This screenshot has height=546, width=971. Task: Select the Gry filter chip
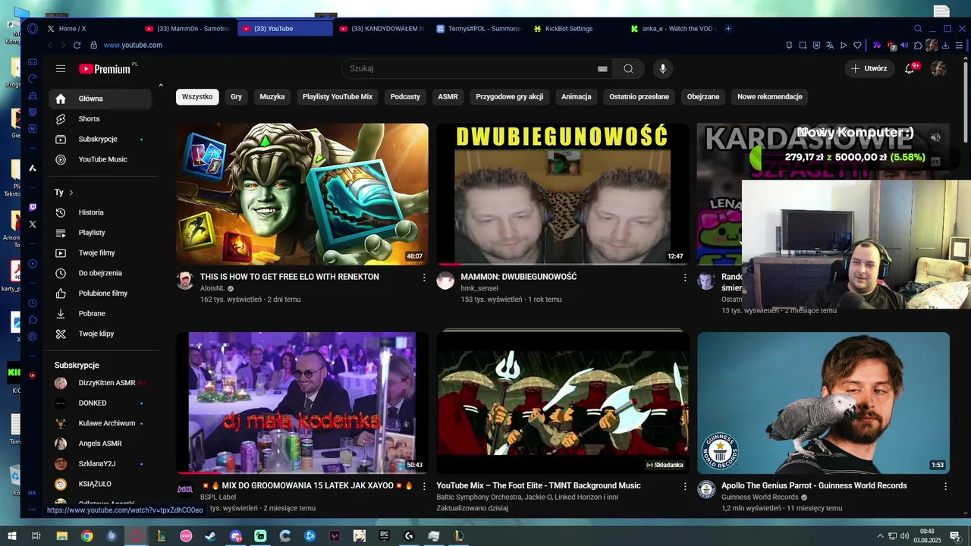tap(237, 97)
